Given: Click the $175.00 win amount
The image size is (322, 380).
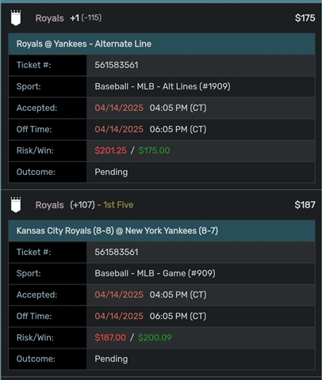Looking at the screenshot, I should tap(154, 150).
